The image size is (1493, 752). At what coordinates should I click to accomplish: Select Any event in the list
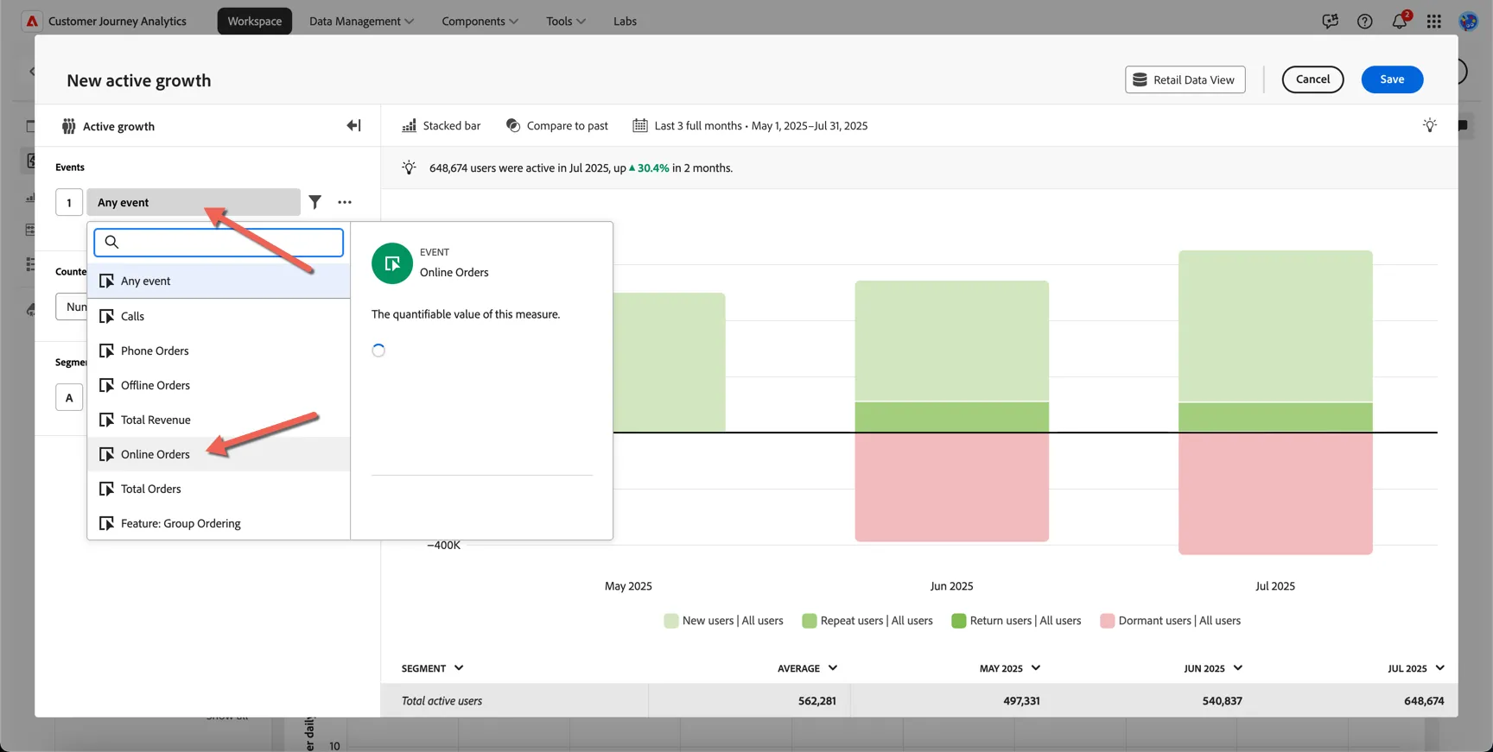pos(219,281)
